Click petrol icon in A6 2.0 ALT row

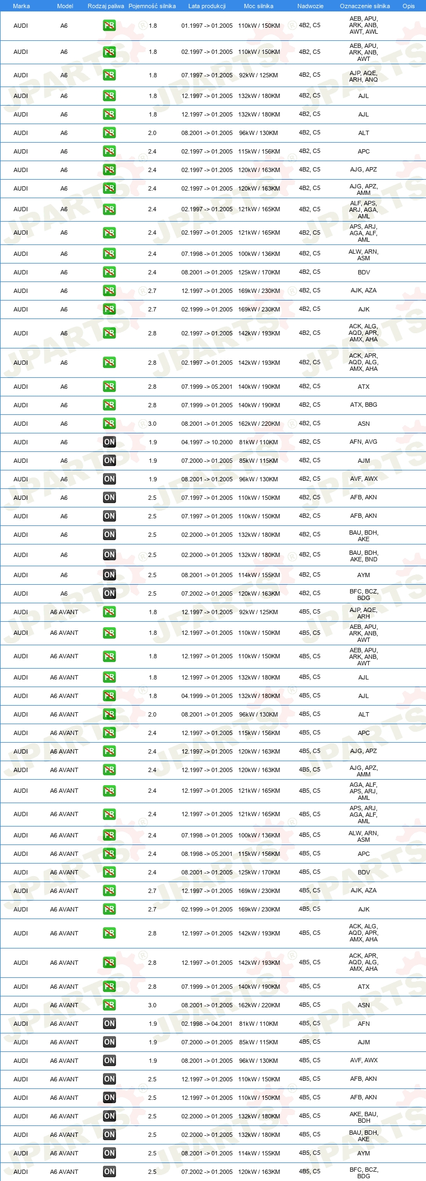pyautogui.click(x=109, y=133)
